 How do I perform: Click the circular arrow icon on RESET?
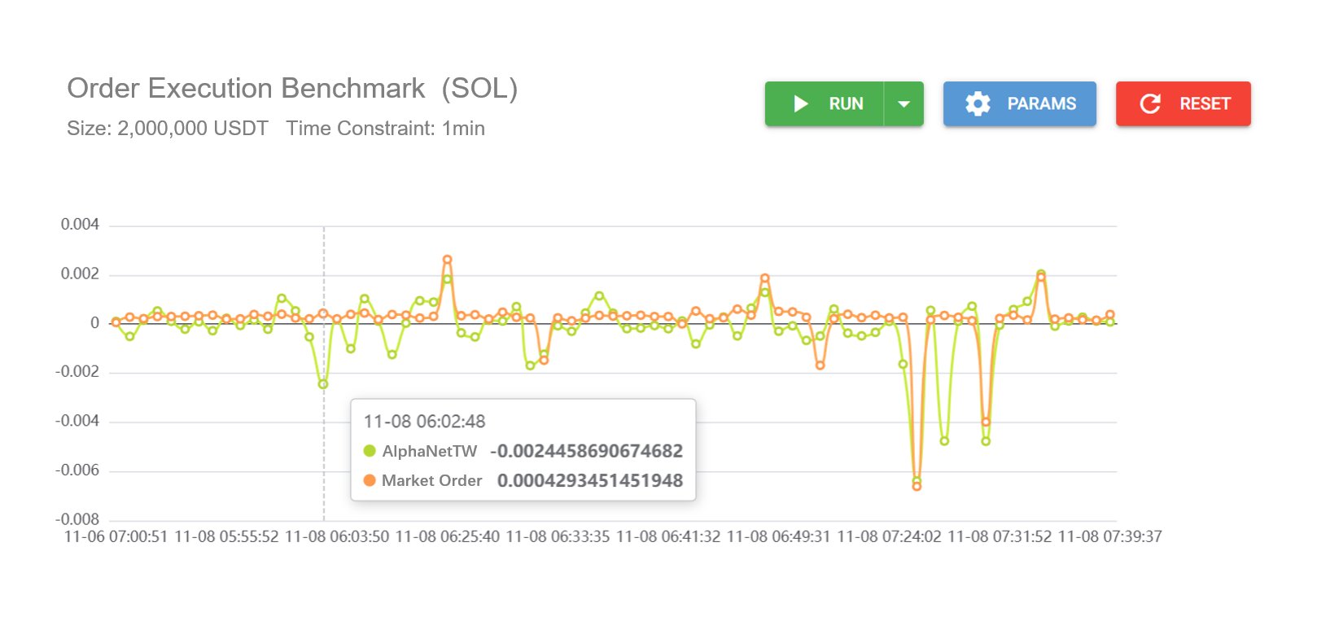pyautogui.click(x=1150, y=104)
